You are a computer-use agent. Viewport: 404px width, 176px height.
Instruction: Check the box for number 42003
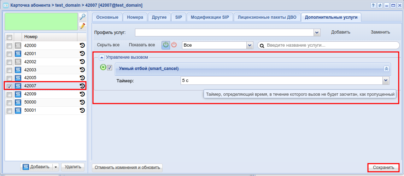pyautogui.click(x=9, y=70)
